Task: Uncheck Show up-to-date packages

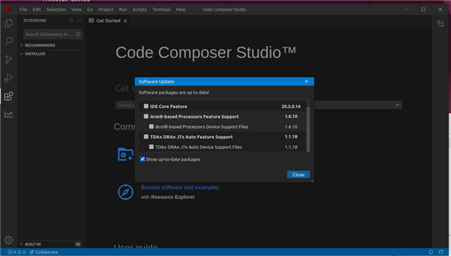Action: pyautogui.click(x=142, y=159)
